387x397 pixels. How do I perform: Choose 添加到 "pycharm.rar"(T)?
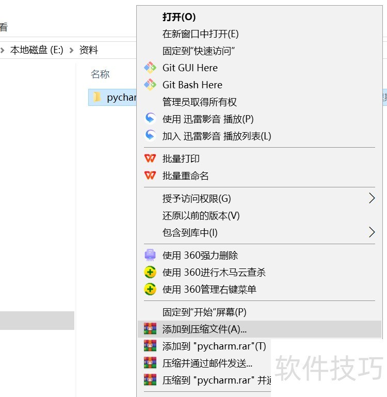pyautogui.click(x=204, y=346)
